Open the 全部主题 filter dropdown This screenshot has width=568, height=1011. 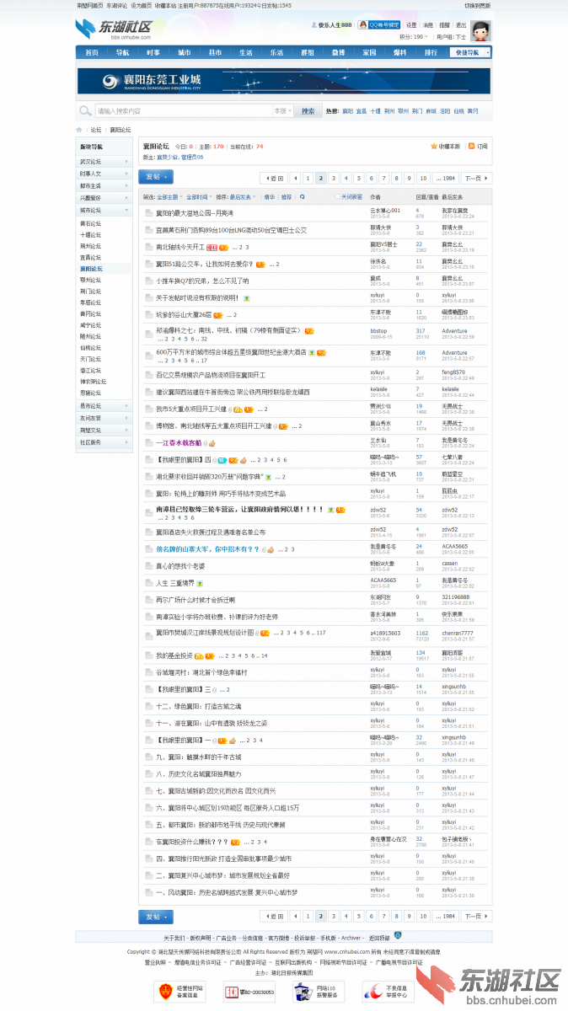click(x=169, y=196)
